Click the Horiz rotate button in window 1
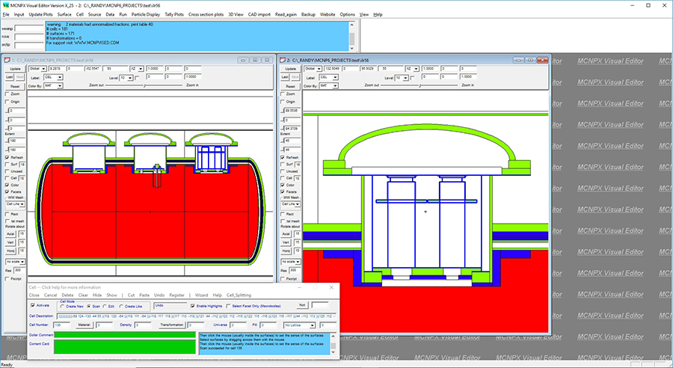This screenshot has height=368, width=673. point(10,251)
